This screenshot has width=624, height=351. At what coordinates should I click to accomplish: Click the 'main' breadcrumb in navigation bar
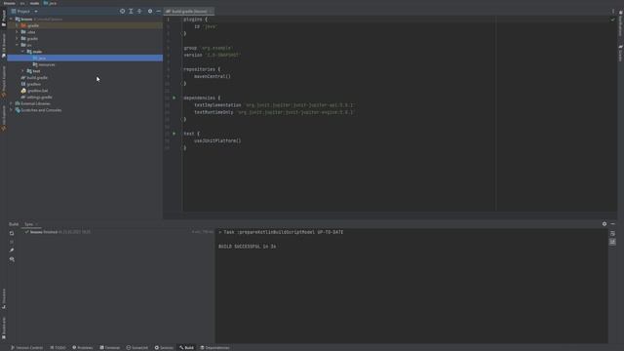click(35, 3)
